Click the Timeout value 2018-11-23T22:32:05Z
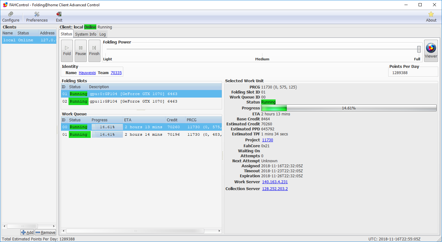 tap(282, 171)
